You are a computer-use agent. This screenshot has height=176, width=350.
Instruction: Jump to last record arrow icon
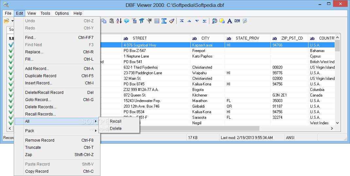[x=204, y=21]
